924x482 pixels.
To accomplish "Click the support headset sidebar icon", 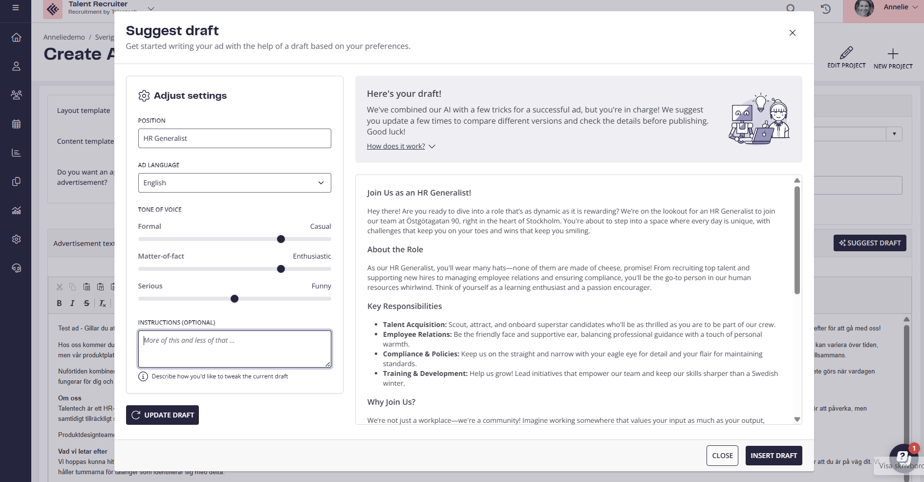I will pyautogui.click(x=16, y=268).
